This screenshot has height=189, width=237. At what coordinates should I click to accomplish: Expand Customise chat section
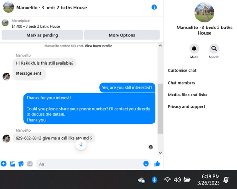click(182, 70)
